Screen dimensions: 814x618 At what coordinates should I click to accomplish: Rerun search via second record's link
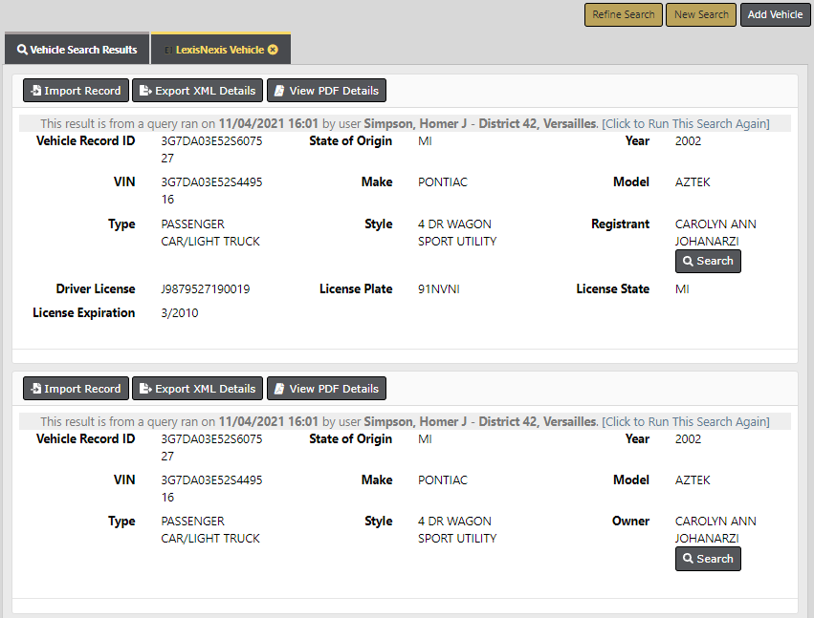(x=685, y=422)
